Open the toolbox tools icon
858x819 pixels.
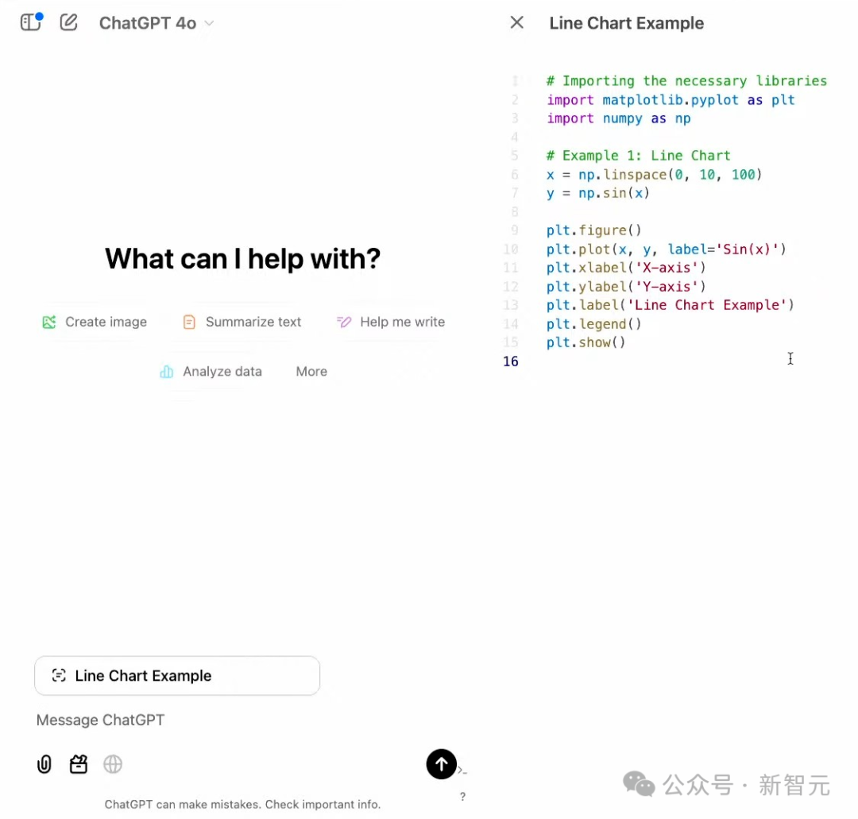click(x=79, y=764)
